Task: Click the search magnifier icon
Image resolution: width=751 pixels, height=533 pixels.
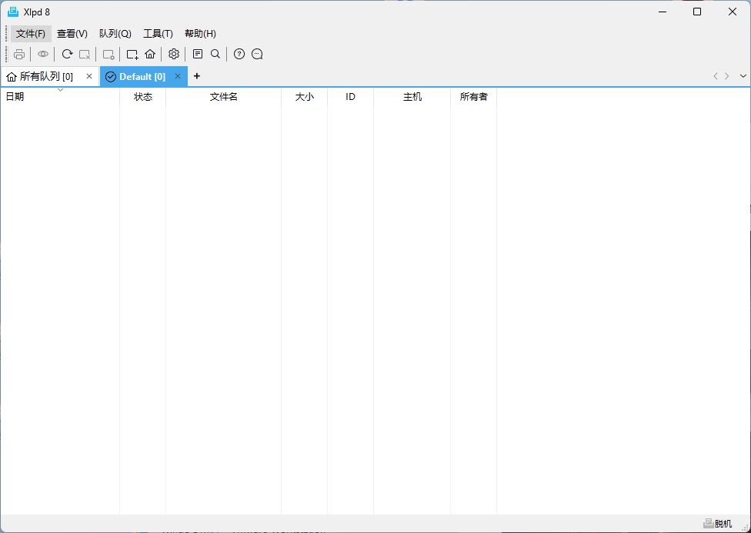Action: (215, 54)
